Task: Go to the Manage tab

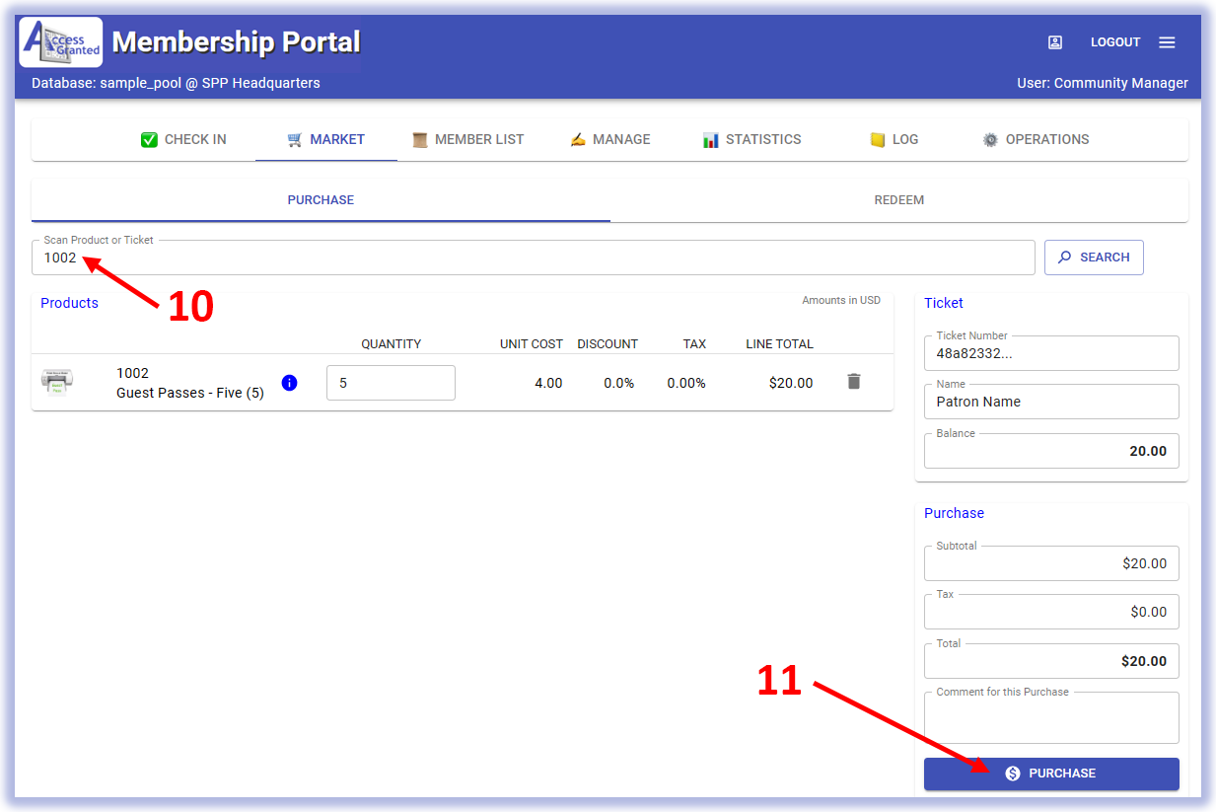Action: [610, 140]
